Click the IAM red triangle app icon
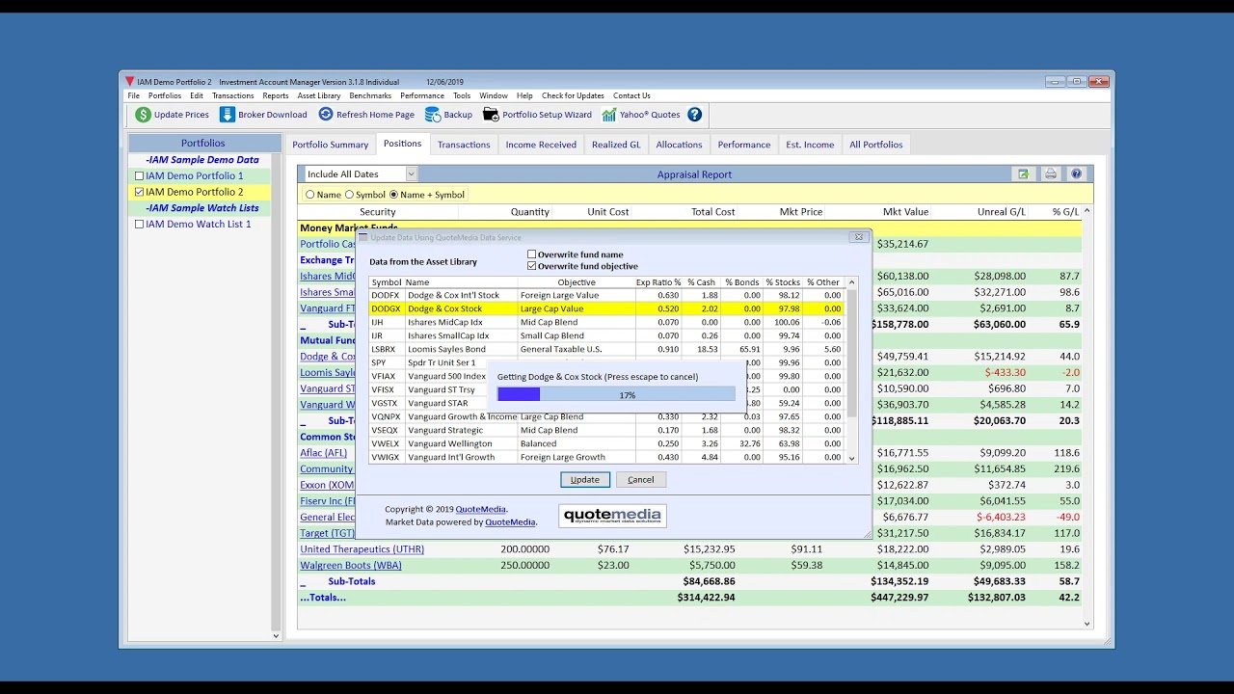Image resolution: width=1234 pixels, height=694 pixels. (128, 82)
